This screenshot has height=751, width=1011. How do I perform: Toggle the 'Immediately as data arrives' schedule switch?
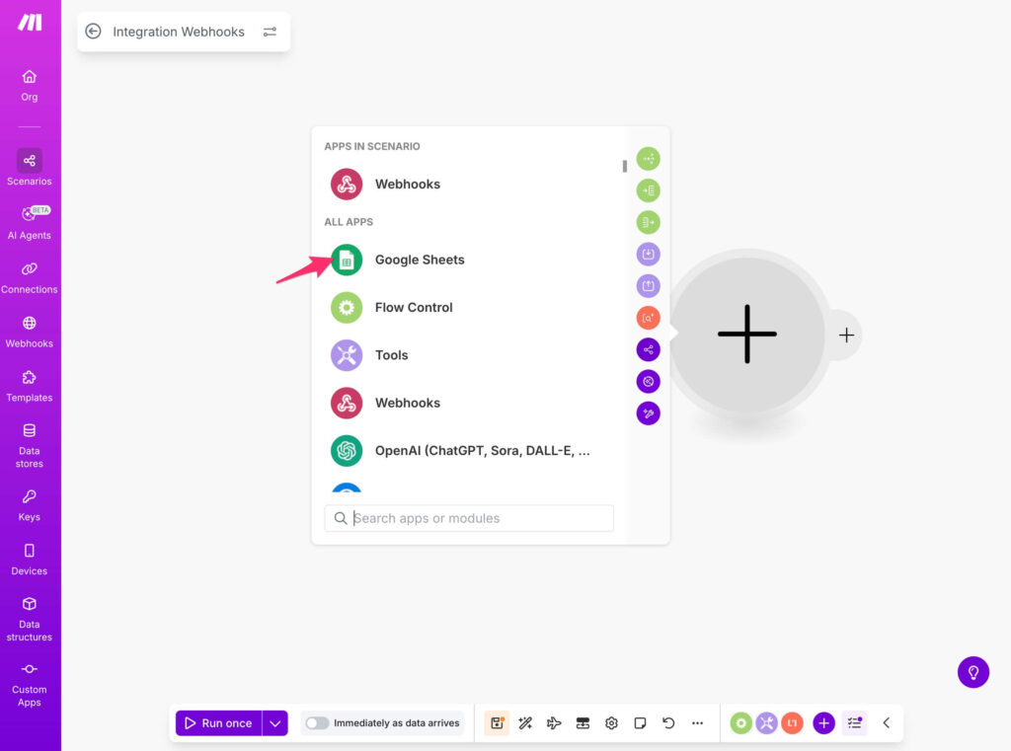[x=317, y=723]
